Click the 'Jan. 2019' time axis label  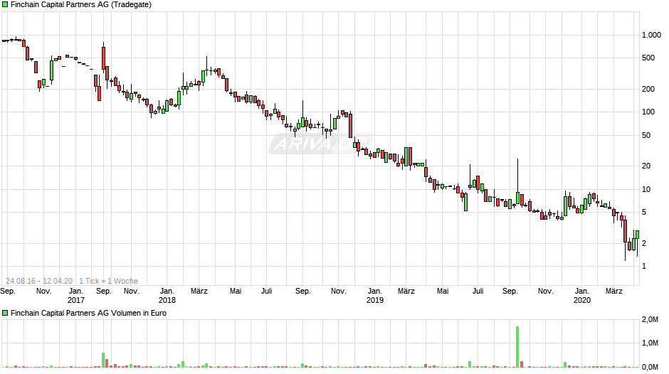(x=374, y=296)
